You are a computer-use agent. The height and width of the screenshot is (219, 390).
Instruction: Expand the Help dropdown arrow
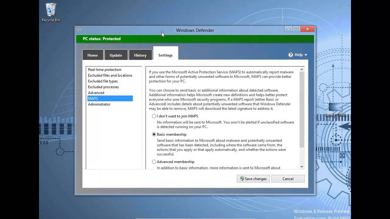tap(306, 55)
